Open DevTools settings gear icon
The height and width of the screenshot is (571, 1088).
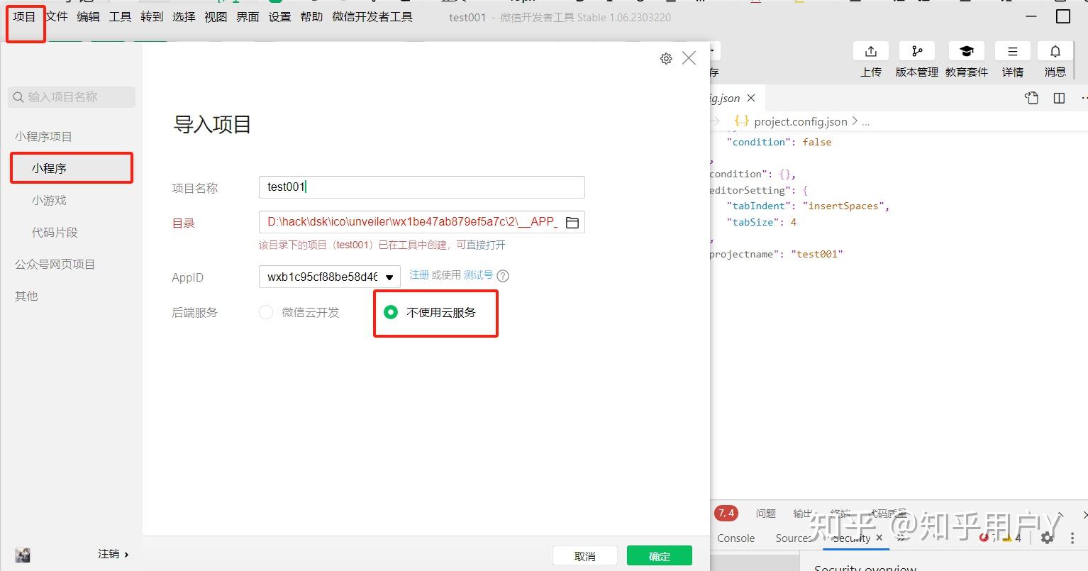(x=1047, y=538)
